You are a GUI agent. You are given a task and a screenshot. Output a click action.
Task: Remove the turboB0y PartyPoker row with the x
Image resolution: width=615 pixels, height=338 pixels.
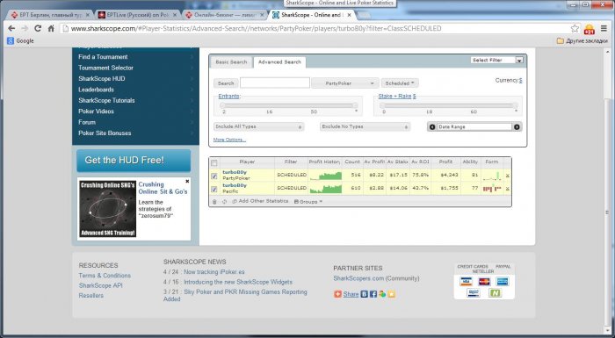pos(507,176)
